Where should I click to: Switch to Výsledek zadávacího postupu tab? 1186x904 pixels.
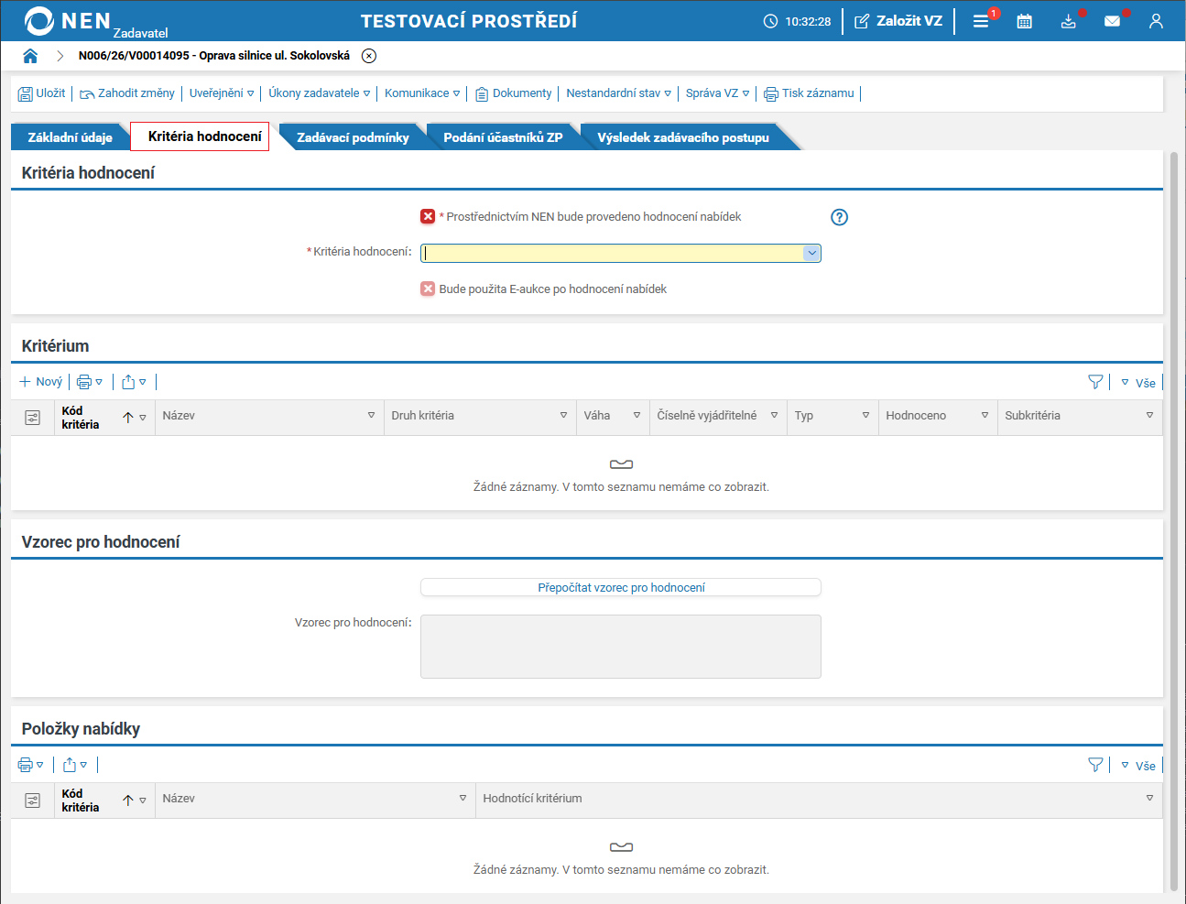[x=683, y=137]
